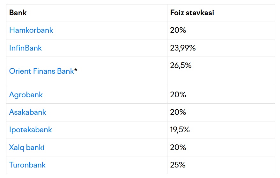
Task: Follow the Orient Finans Bank link
Action: [x=41, y=71]
